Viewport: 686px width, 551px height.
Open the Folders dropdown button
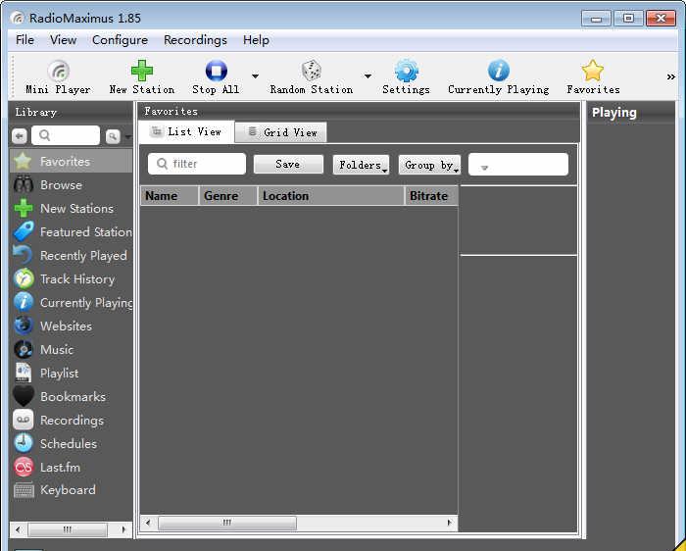point(361,165)
